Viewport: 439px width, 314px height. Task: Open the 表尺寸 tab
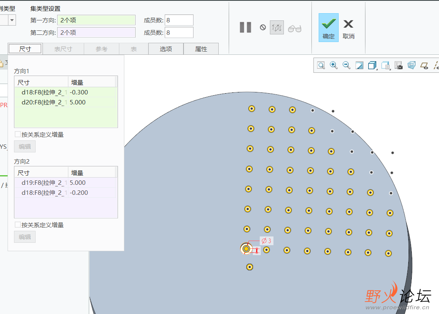click(x=63, y=49)
